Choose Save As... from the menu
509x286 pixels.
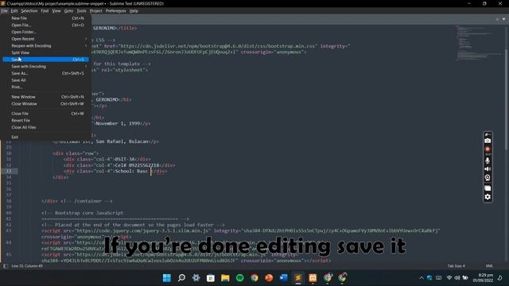point(45,73)
